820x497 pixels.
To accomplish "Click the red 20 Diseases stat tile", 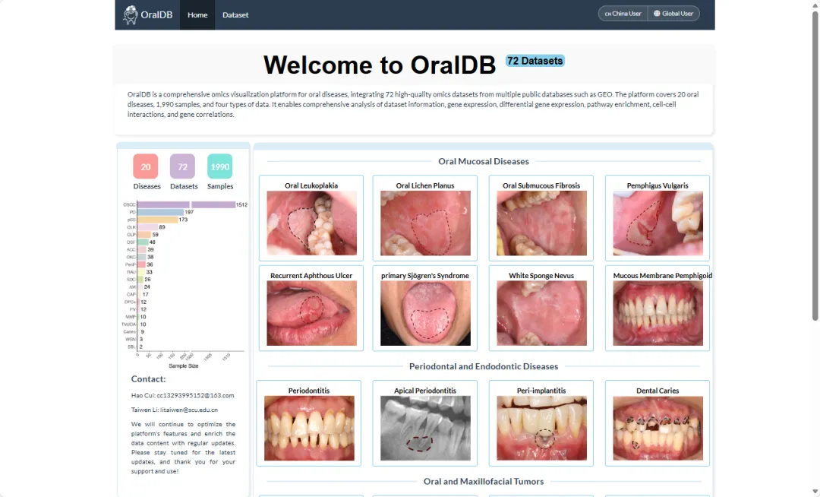I will [145, 166].
